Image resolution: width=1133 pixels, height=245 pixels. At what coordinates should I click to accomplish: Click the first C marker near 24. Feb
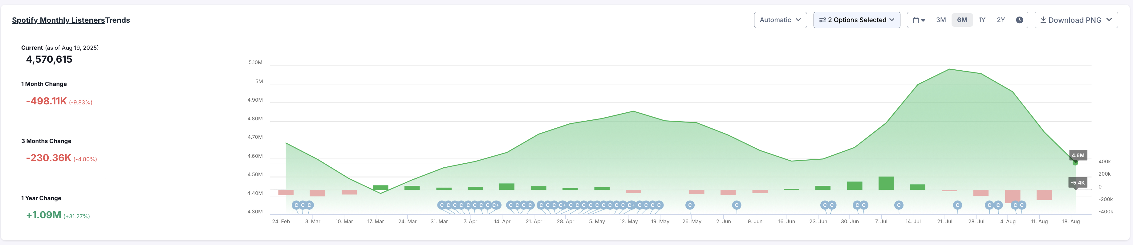296,205
